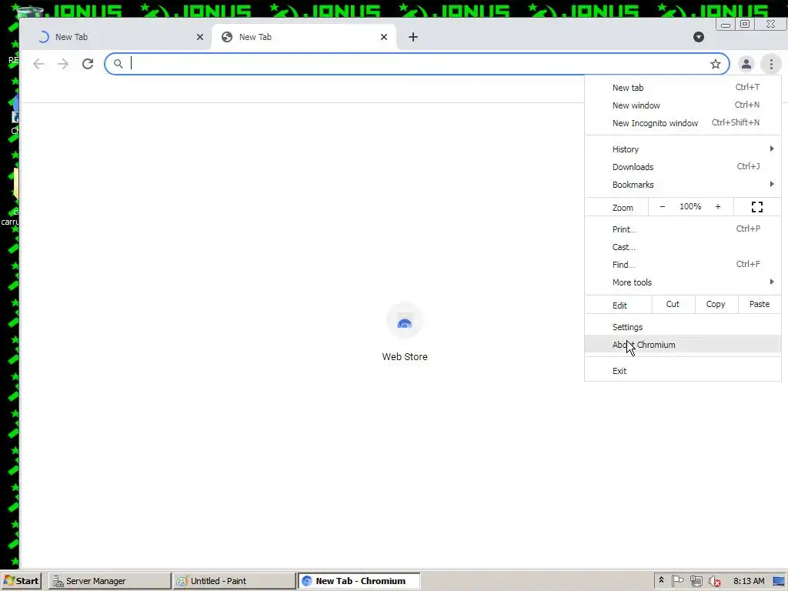788x591 pixels.
Task: Open the profile avatar button
Action: [746, 64]
